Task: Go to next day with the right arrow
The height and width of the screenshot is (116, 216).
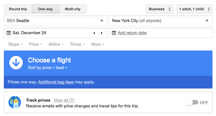Action: point(102,33)
